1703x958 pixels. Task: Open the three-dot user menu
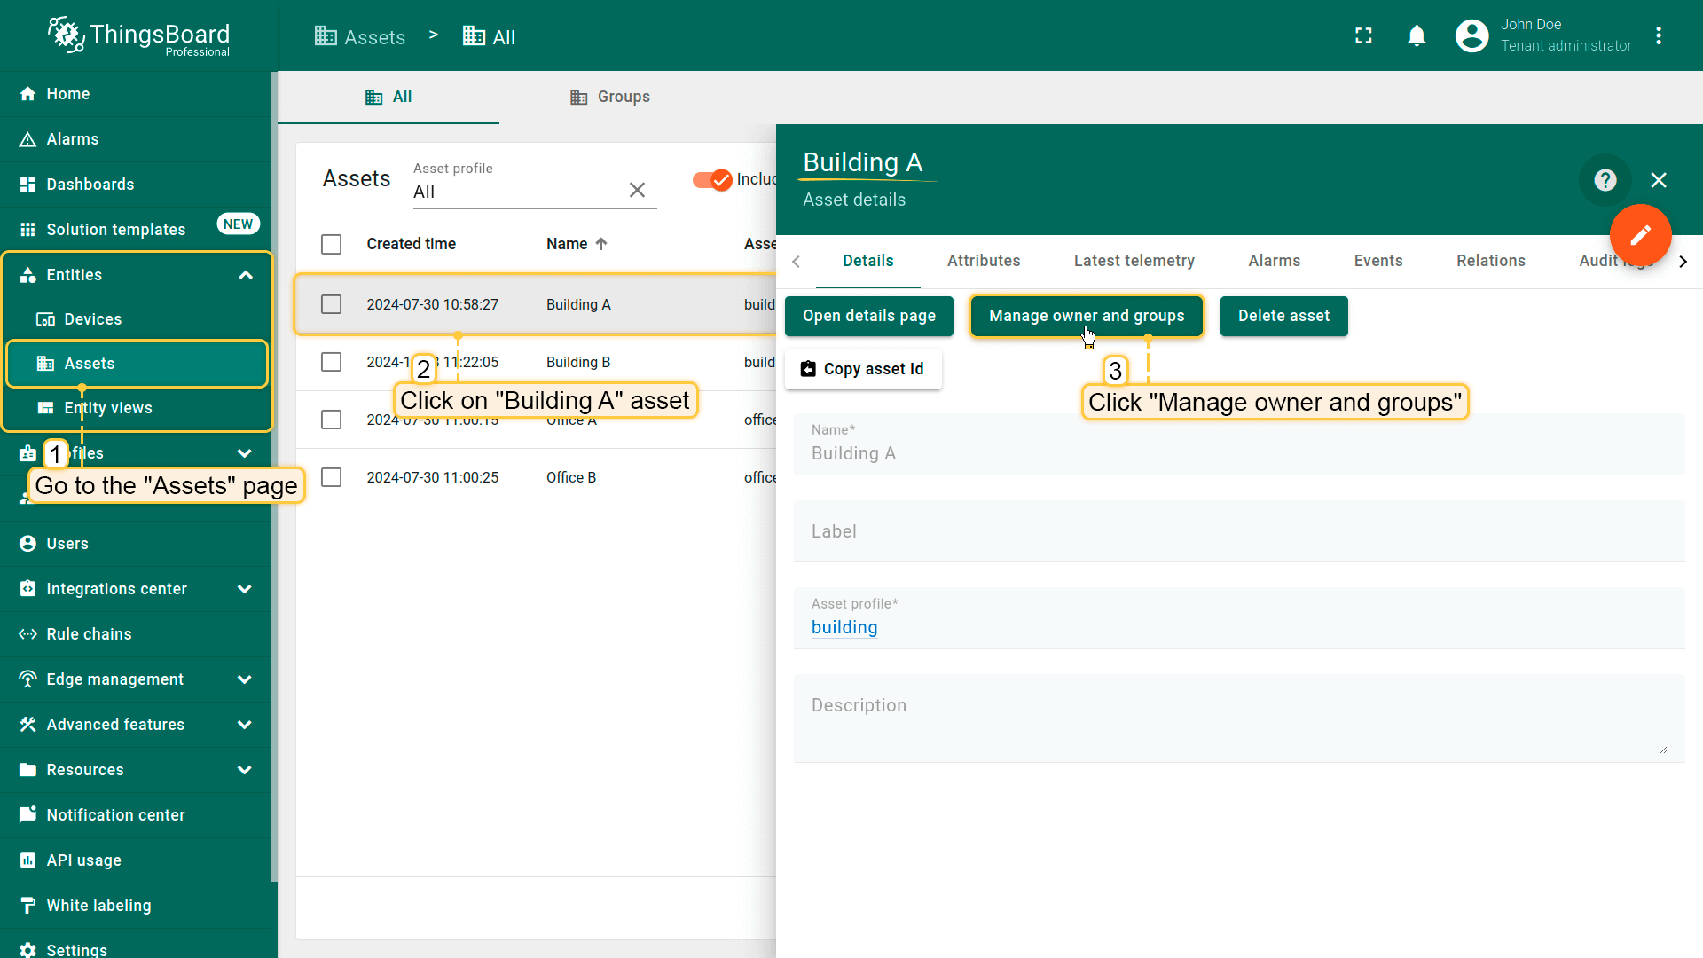click(1659, 35)
